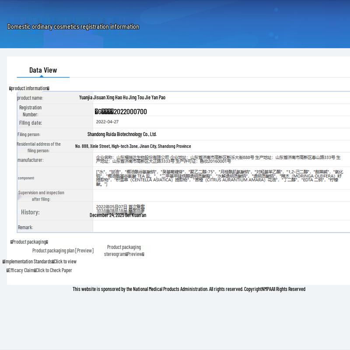The height and width of the screenshot is (350, 350).
Task: Click the product name value 'Yuanjia Jisuan Xing Hao...'
Action: pos(122,98)
